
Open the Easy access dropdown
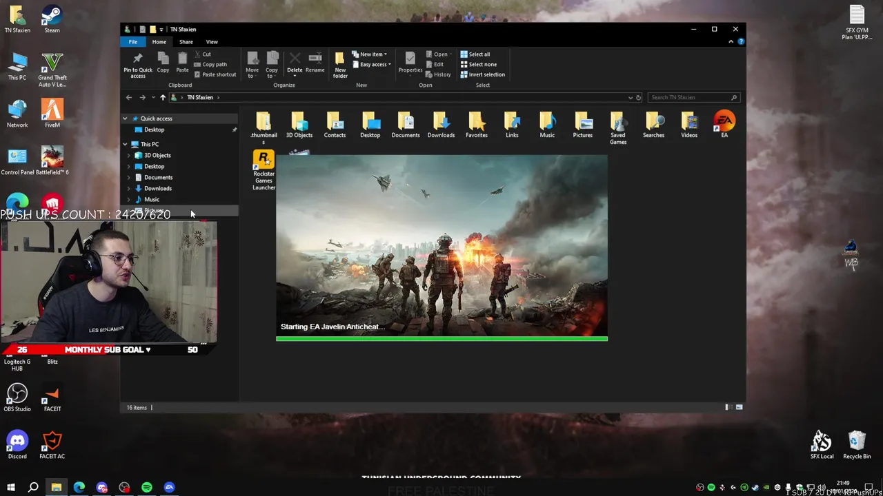click(371, 65)
